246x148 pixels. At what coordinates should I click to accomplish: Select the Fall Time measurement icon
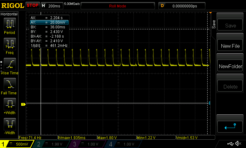[x=10, y=84]
